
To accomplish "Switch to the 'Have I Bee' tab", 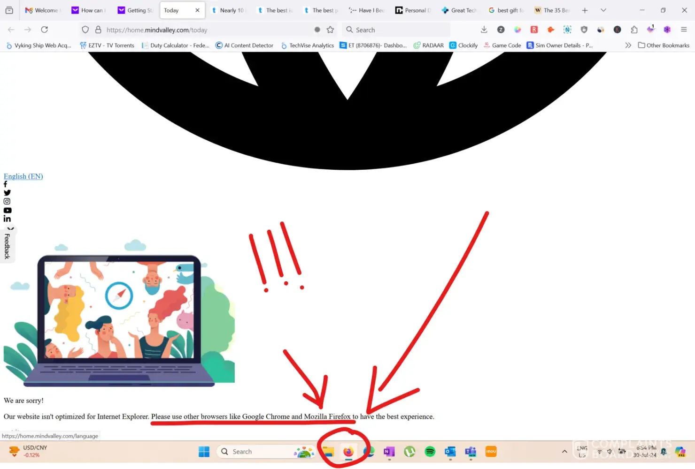I will click(x=367, y=10).
